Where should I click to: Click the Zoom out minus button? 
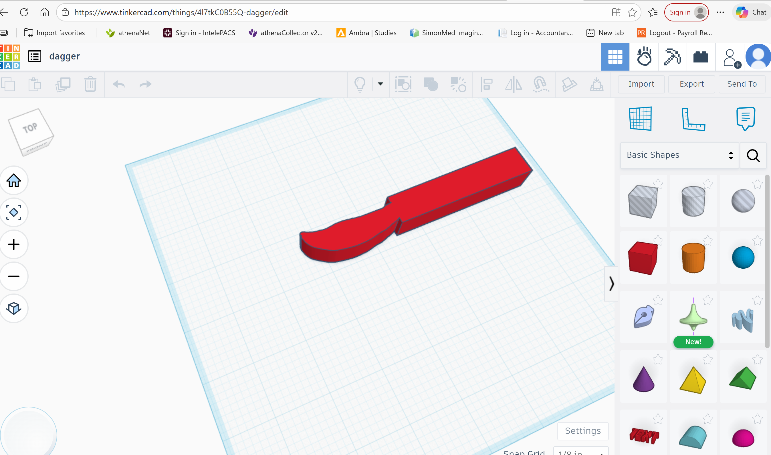click(x=14, y=276)
